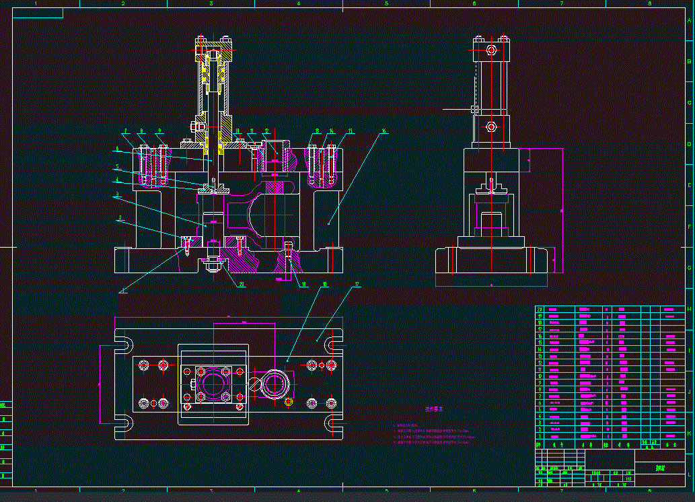Click row number 9 in parts list

click(x=610, y=383)
